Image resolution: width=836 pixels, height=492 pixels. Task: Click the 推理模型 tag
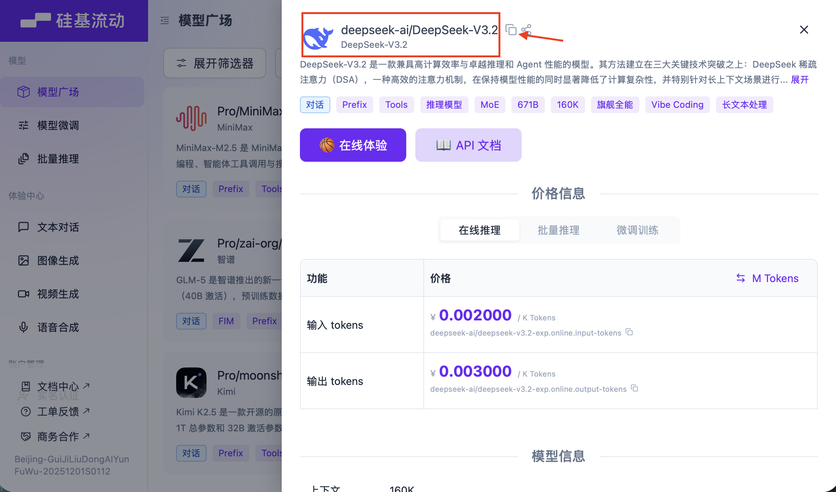pyautogui.click(x=444, y=105)
